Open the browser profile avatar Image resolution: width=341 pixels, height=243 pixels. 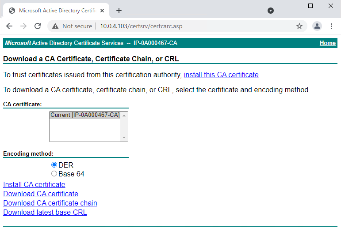pos(317,26)
